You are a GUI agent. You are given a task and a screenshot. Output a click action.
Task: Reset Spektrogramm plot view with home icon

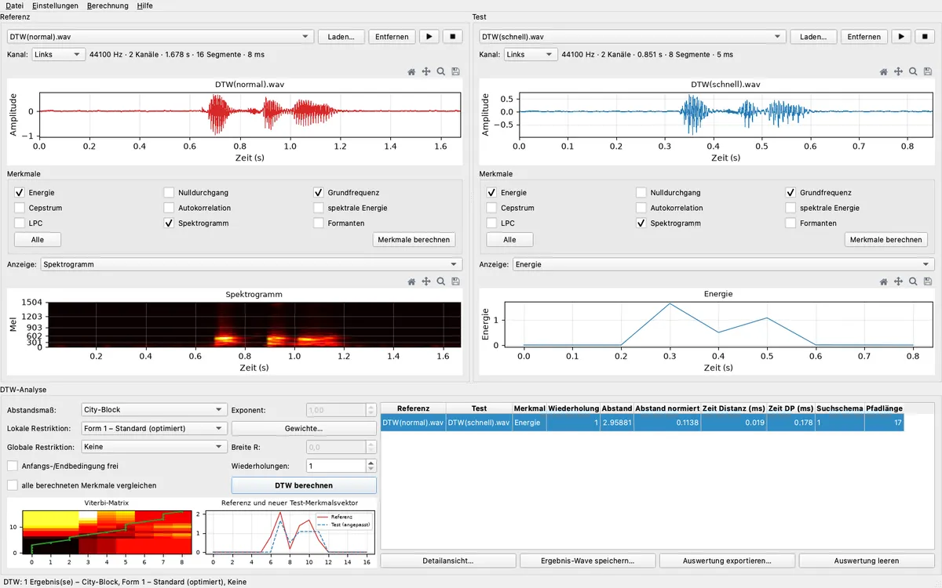coord(411,281)
